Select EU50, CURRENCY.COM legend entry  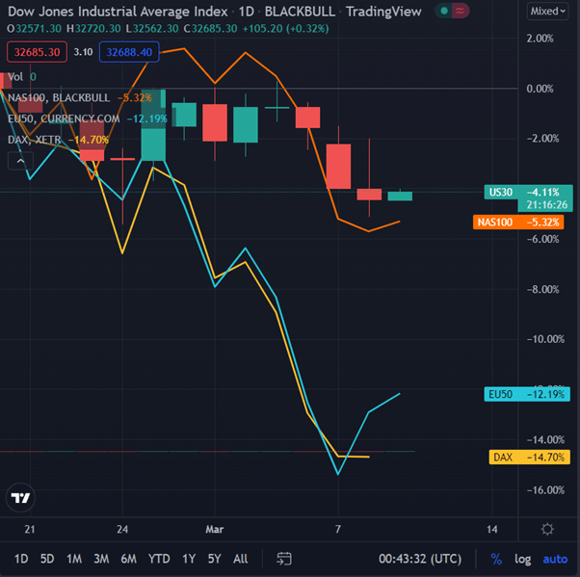(x=64, y=118)
